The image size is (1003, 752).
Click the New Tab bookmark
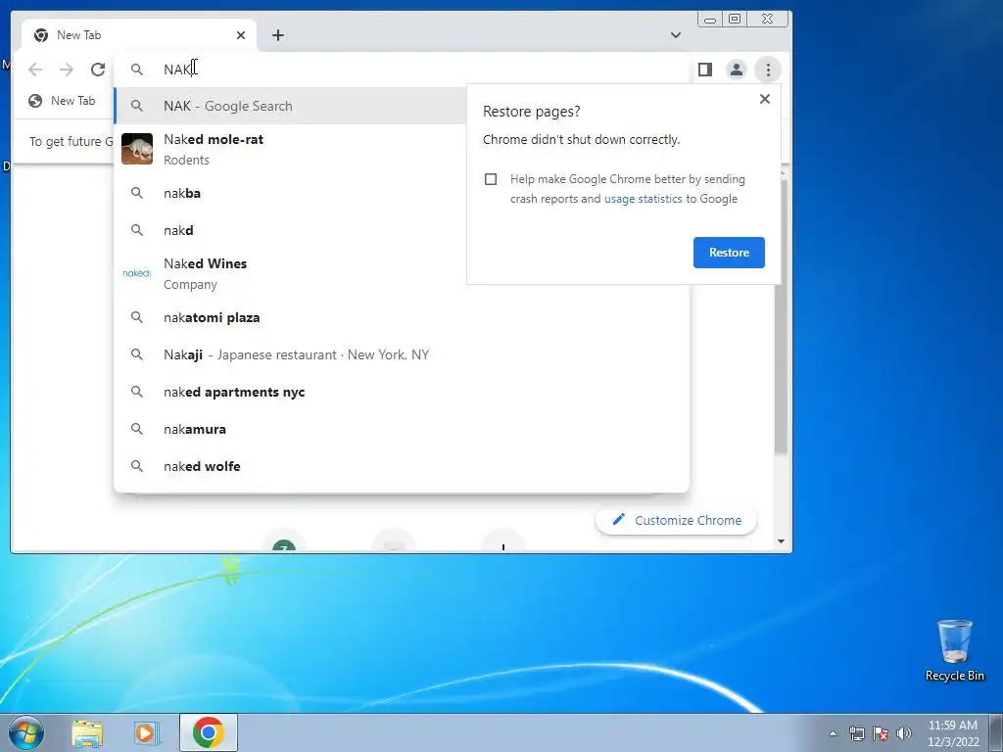tap(62, 101)
